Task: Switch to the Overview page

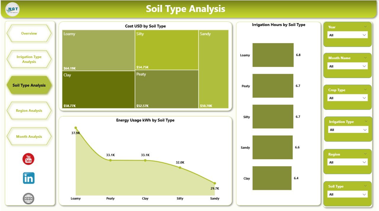Action: pos(29,33)
